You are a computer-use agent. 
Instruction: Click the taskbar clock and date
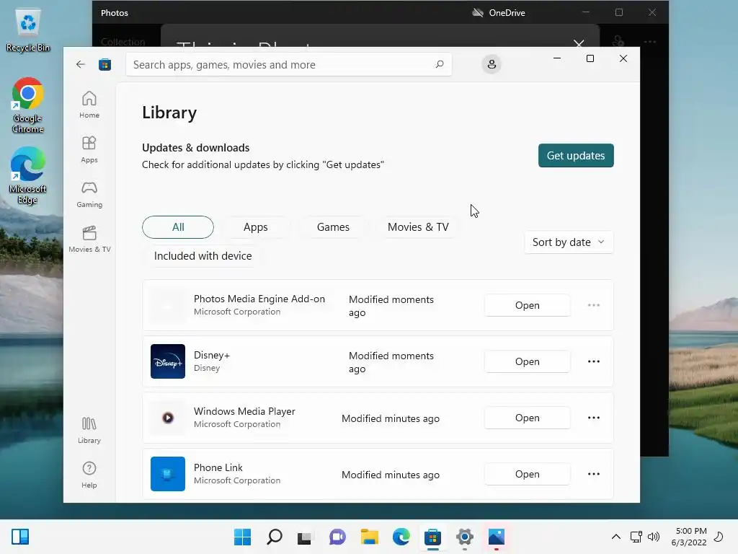[689, 537]
